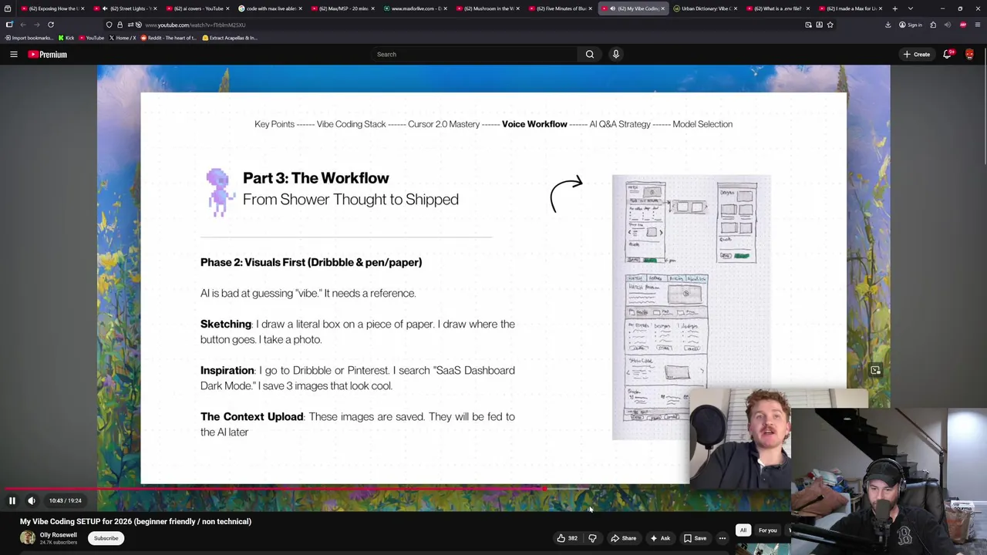The height and width of the screenshot is (555, 987).
Task: Select the All filter chip
Action: pyautogui.click(x=743, y=530)
